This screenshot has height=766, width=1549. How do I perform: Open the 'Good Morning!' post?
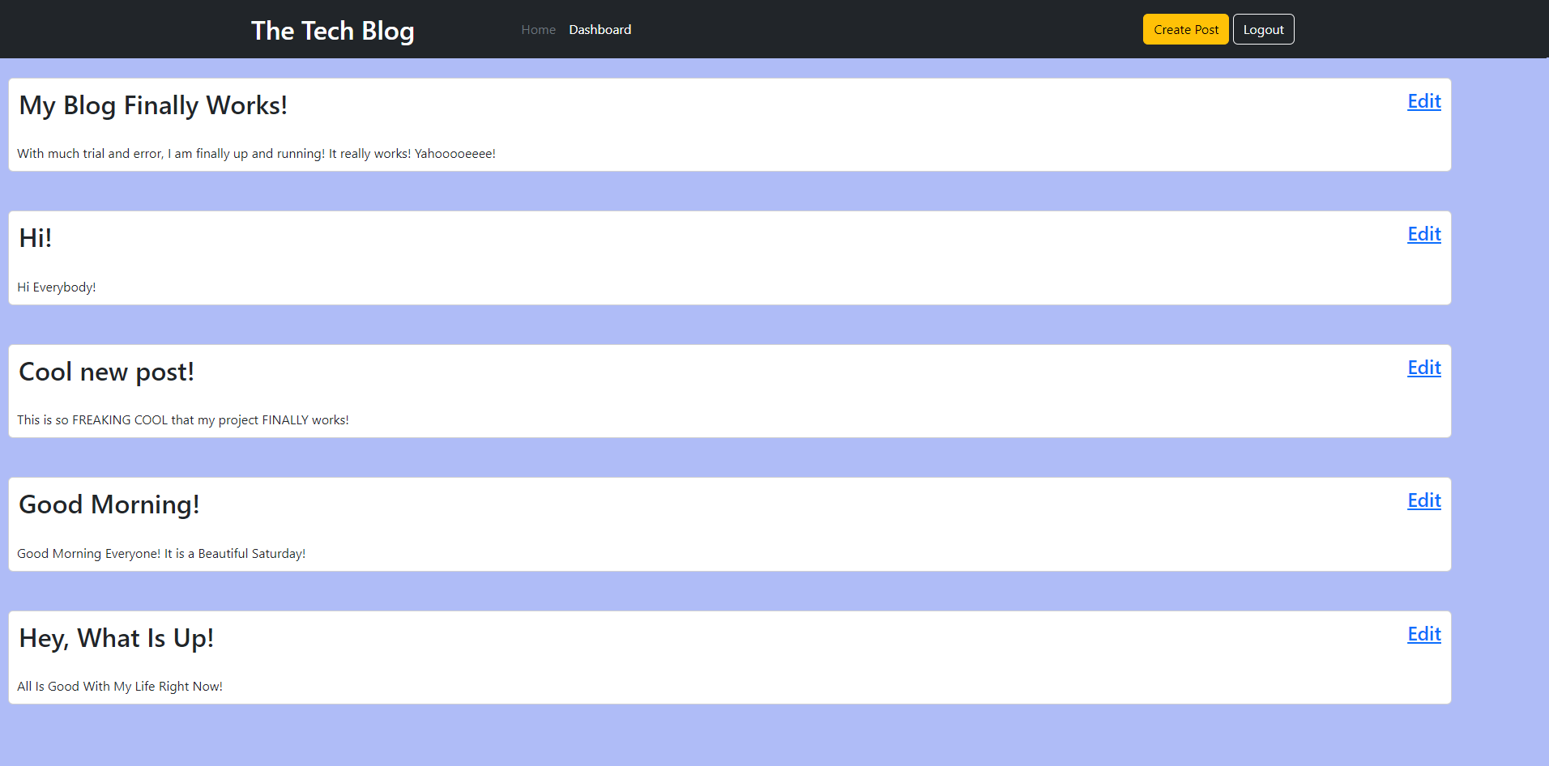[109, 504]
